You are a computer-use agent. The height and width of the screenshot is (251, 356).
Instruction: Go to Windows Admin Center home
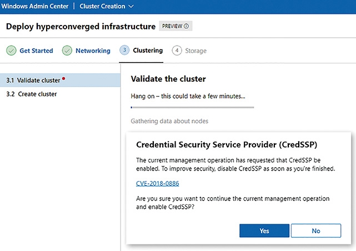(x=35, y=6)
